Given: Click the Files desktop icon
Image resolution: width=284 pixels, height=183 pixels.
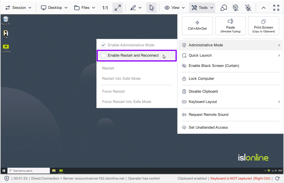Looking at the screenshot, I should [x=6, y=34].
